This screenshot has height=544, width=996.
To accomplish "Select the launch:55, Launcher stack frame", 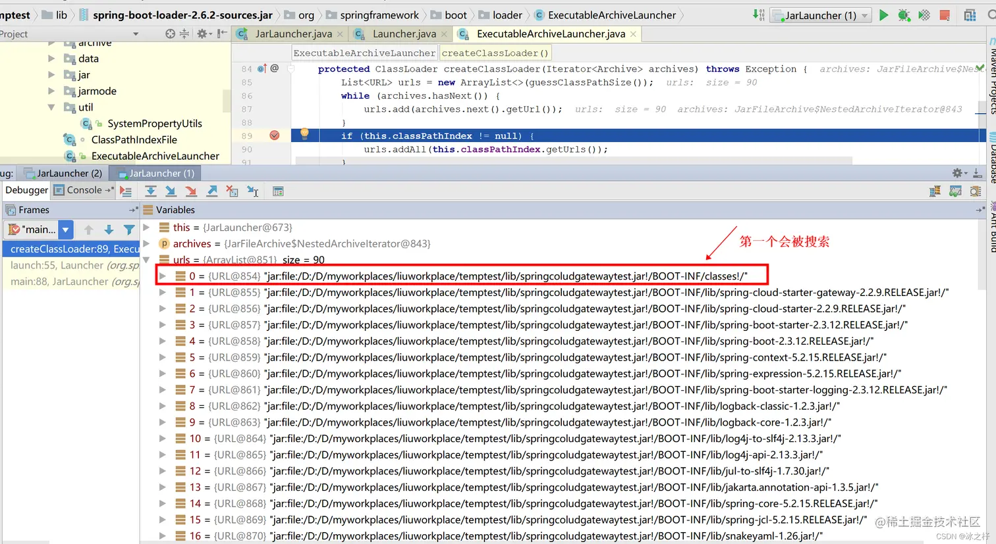I will [x=71, y=265].
